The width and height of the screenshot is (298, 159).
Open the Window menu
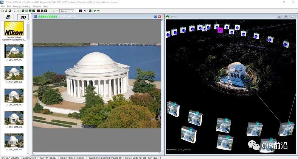[37, 6]
